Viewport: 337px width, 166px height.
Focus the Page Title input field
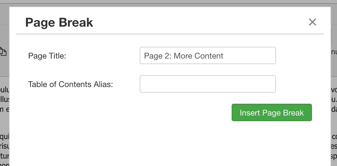[208, 55]
